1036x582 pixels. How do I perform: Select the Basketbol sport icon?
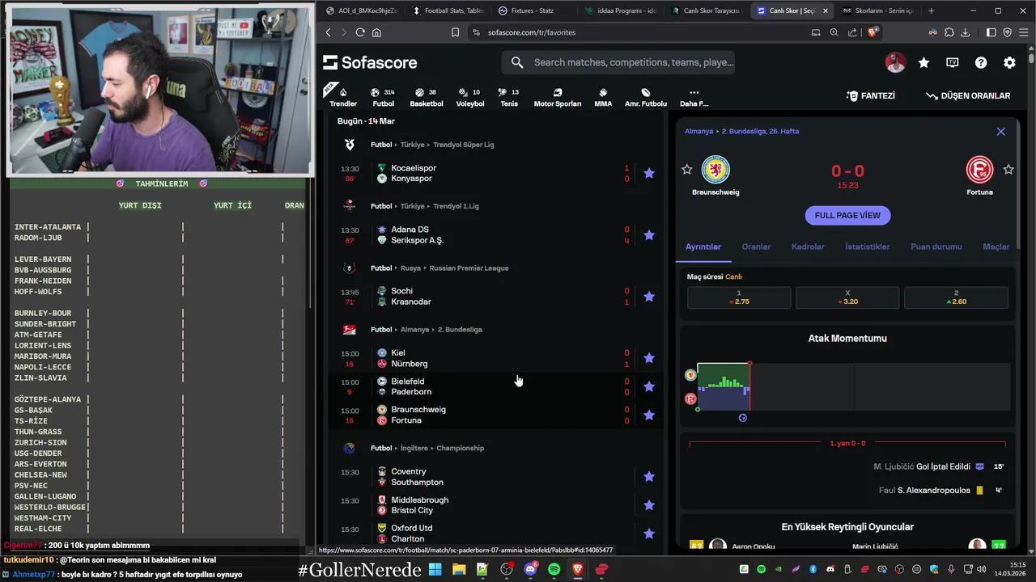[x=426, y=97]
